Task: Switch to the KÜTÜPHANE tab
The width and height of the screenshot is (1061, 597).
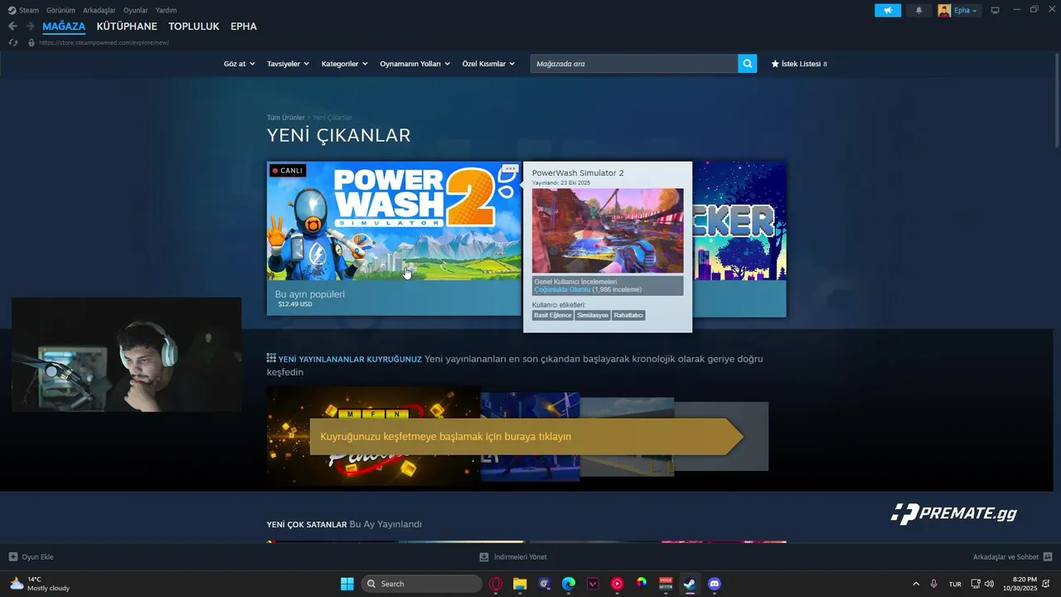Action: (127, 27)
